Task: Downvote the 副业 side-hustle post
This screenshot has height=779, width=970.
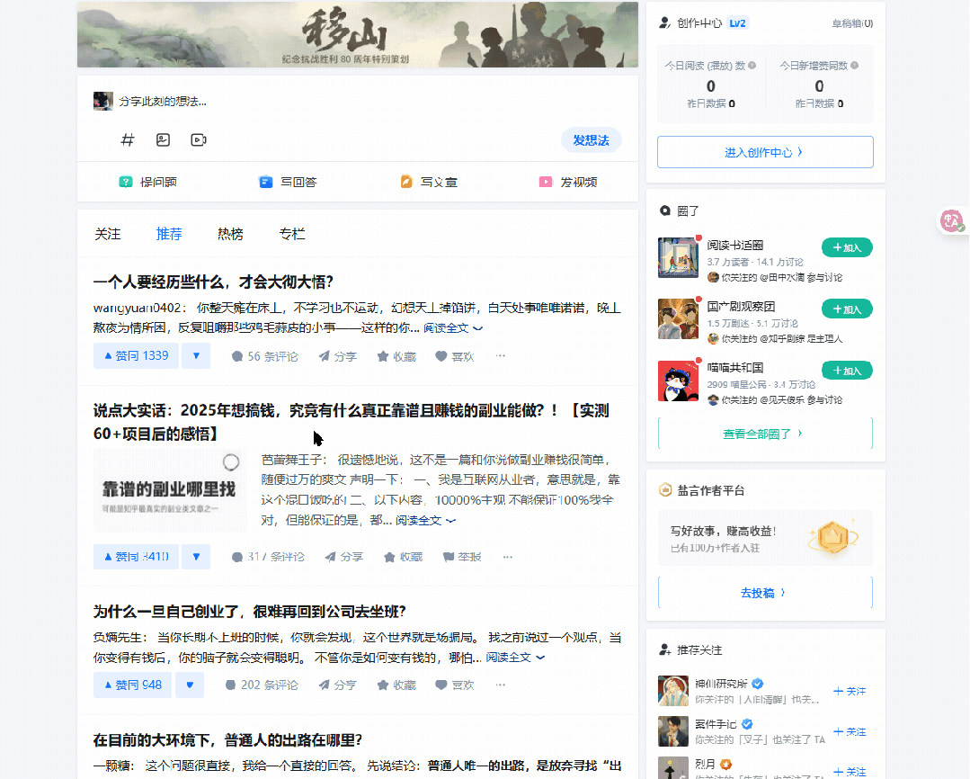Action: pos(196,557)
